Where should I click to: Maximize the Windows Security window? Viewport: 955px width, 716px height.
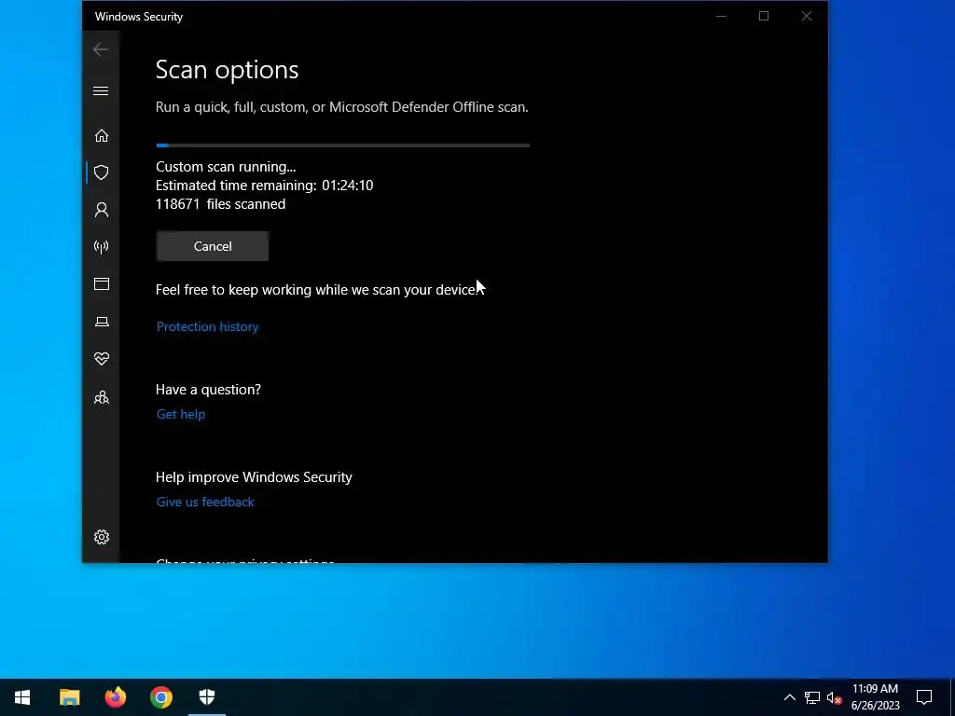[764, 16]
